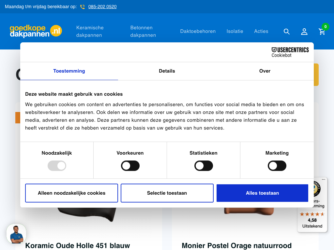Open Keramische dakpannen menu
Image resolution: width=334 pixels, height=250 pixels.
tap(90, 32)
